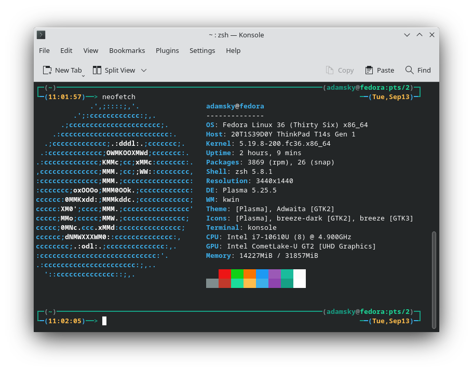
Task: Open the Bookmarks menu
Action: coord(127,50)
